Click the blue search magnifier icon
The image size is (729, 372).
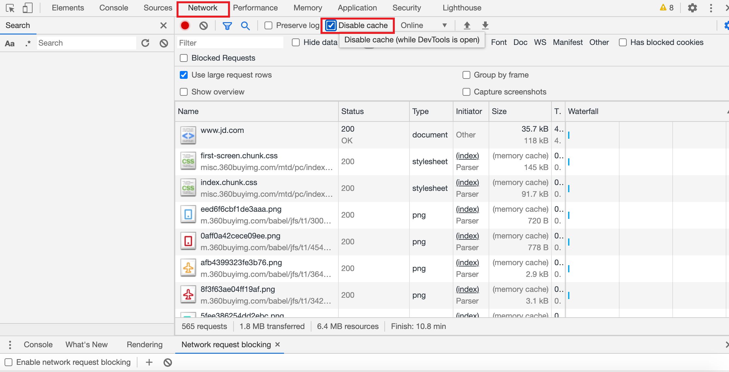[245, 25]
